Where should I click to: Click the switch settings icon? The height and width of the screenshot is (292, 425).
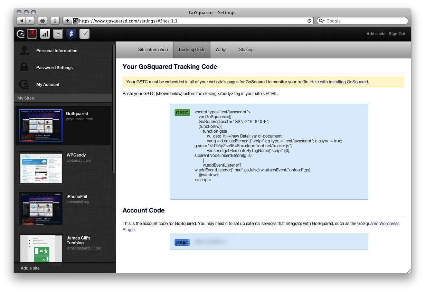[x=58, y=34]
